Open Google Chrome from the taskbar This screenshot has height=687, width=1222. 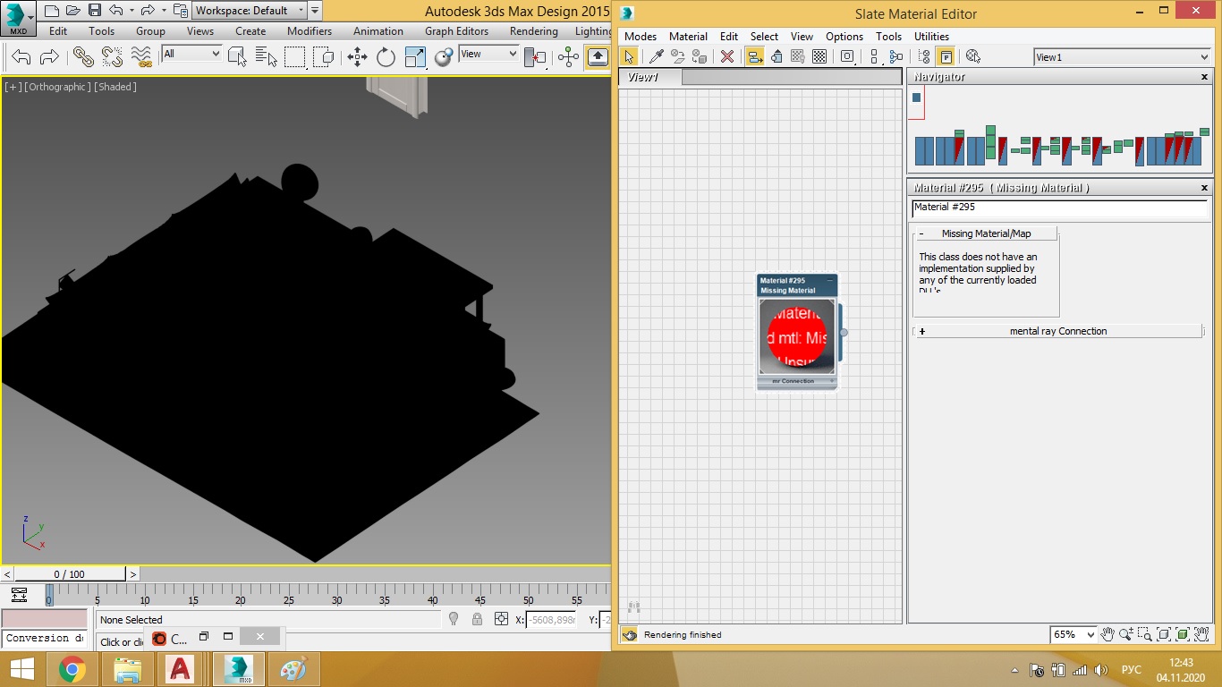[72, 669]
